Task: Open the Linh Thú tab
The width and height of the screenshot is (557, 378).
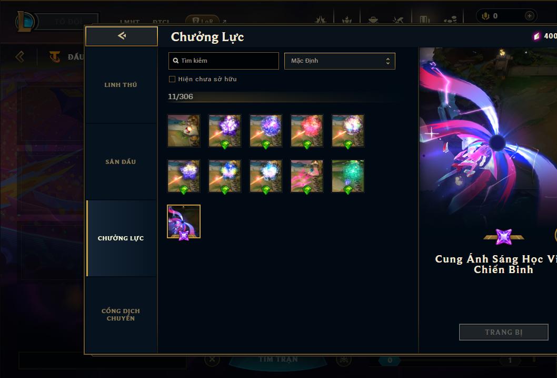Action: [121, 85]
